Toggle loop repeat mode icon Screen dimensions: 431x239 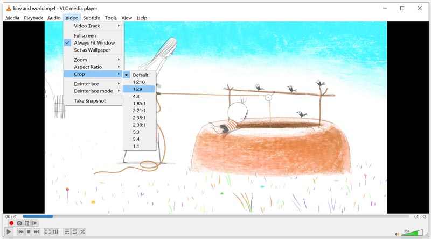click(x=74, y=232)
